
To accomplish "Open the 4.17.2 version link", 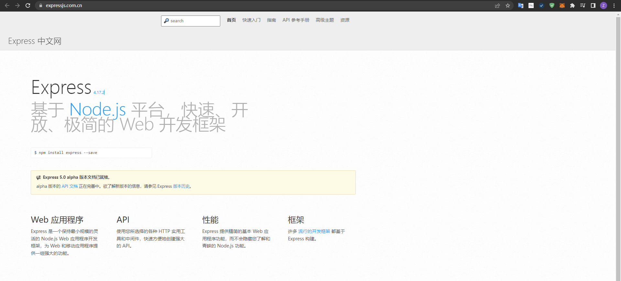I will click(99, 92).
